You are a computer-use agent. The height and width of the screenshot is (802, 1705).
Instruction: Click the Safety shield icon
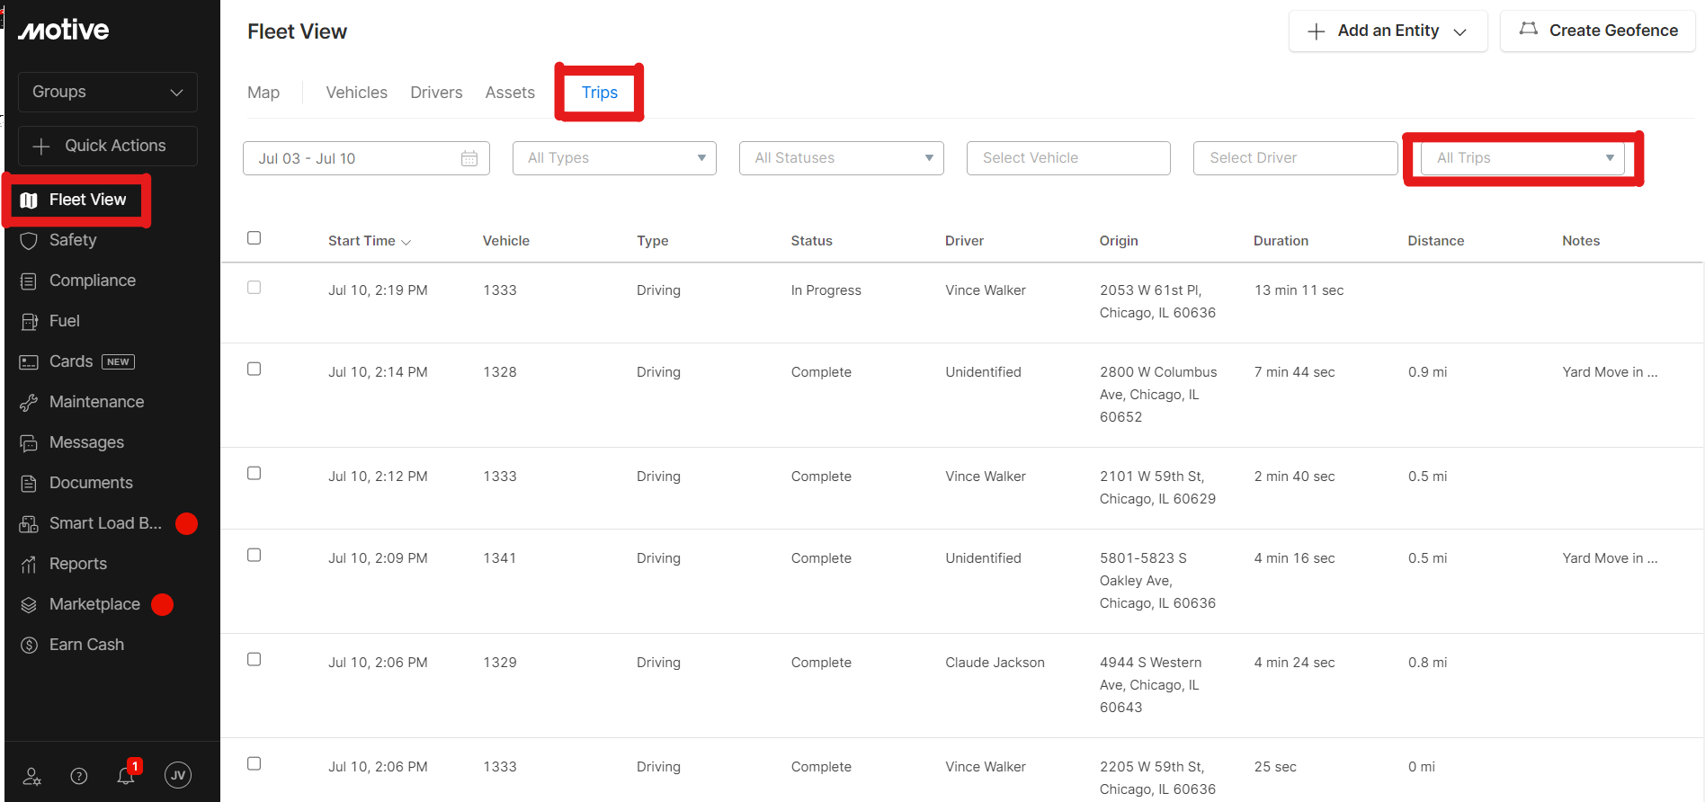click(x=29, y=241)
